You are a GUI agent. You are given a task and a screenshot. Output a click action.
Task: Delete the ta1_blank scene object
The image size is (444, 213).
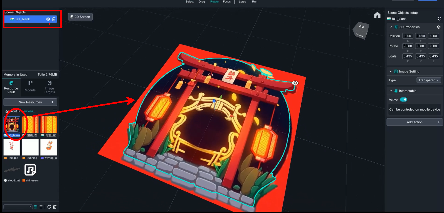point(54,19)
